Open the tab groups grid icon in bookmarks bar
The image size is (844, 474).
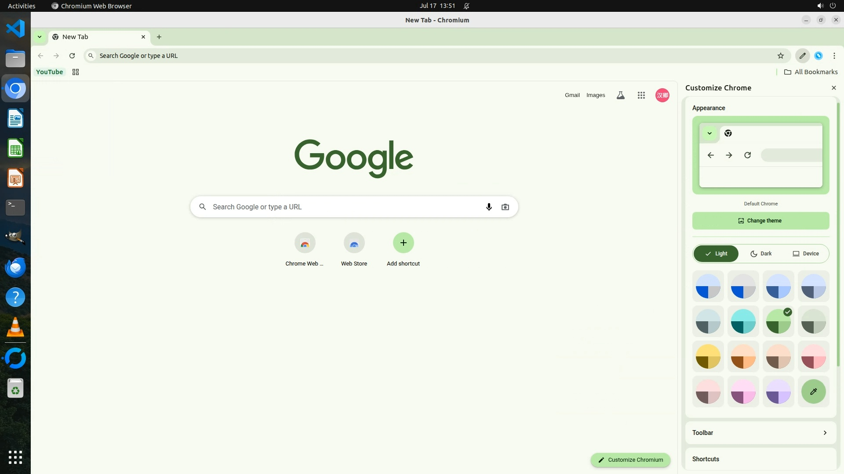coord(76,72)
